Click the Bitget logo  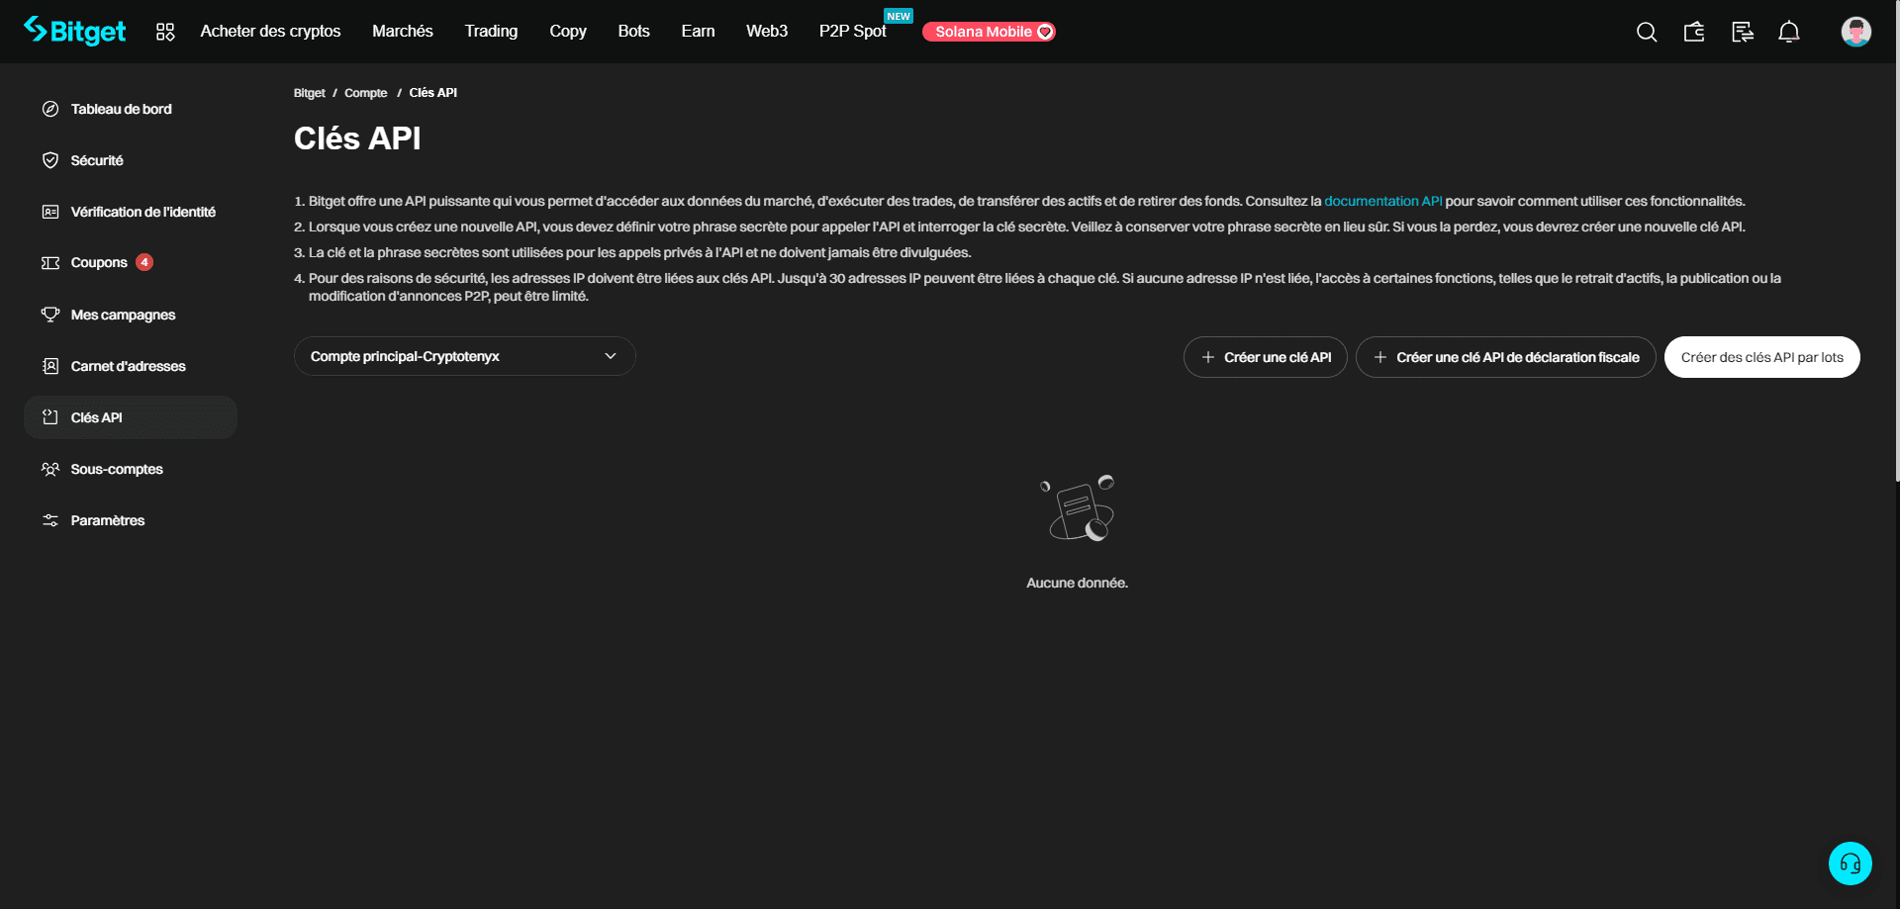[x=75, y=32]
